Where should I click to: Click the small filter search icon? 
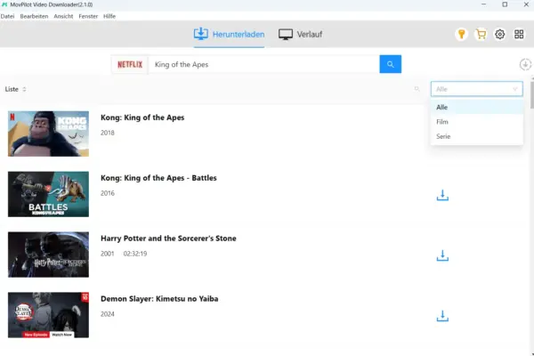click(x=417, y=89)
